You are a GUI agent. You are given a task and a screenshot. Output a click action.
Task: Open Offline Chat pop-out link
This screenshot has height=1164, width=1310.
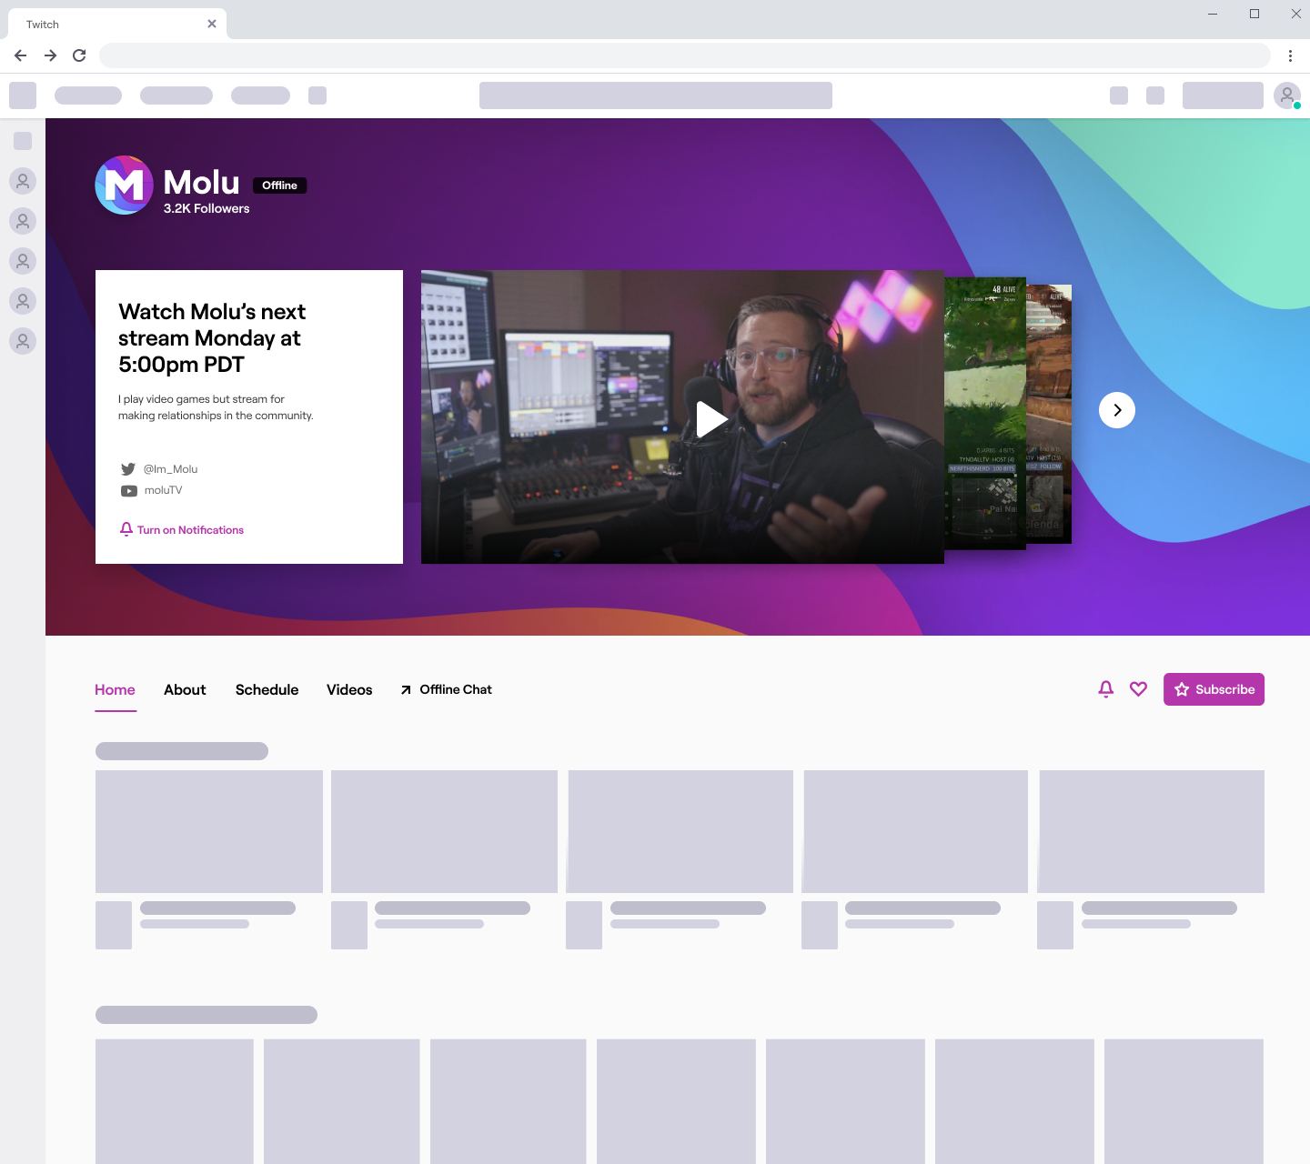(x=446, y=690)
